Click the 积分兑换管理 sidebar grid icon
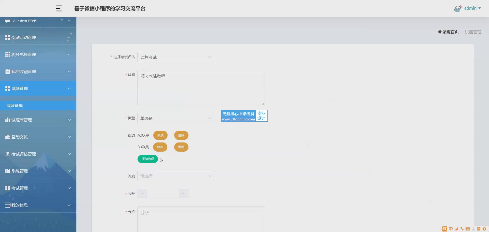The image size is (489, 232). point(8,54)
